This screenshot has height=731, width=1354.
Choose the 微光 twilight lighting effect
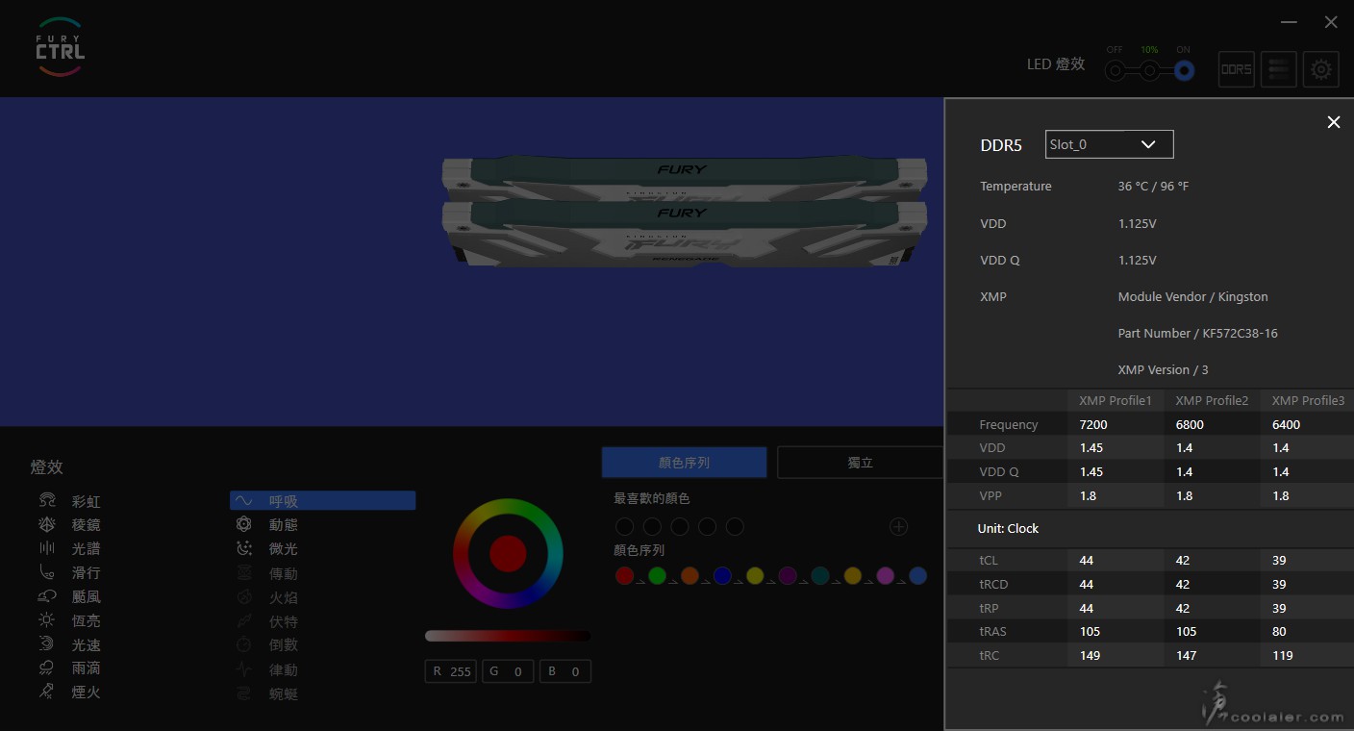[x=267, y=548]
